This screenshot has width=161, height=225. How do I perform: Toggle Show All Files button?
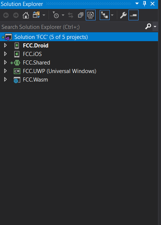pyautogui.click(x=90, y=15)
